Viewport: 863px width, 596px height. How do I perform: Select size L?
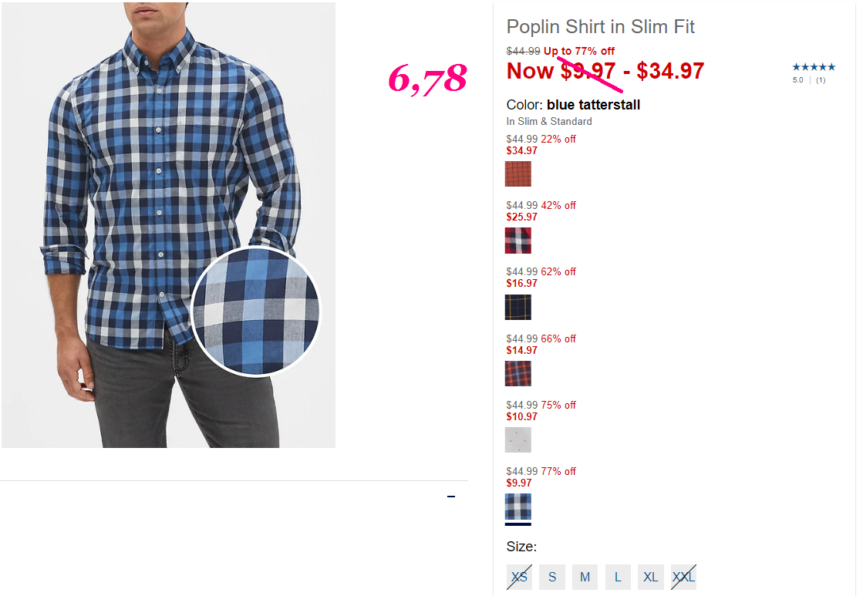618,577
